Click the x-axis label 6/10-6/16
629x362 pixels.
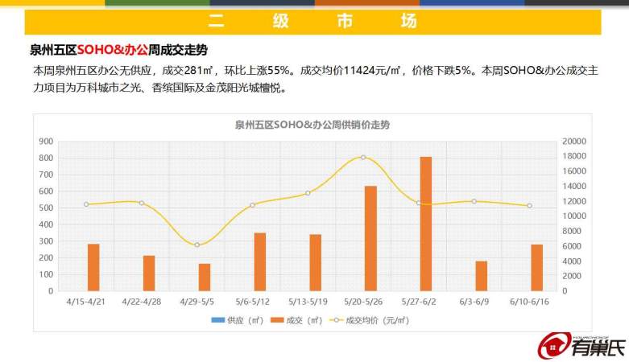click(529, 302)
